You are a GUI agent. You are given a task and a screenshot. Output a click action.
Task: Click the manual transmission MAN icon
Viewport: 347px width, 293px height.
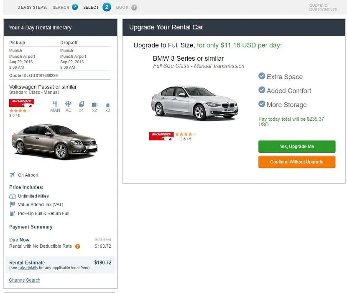pyautogui.click(x=55, y=104)
